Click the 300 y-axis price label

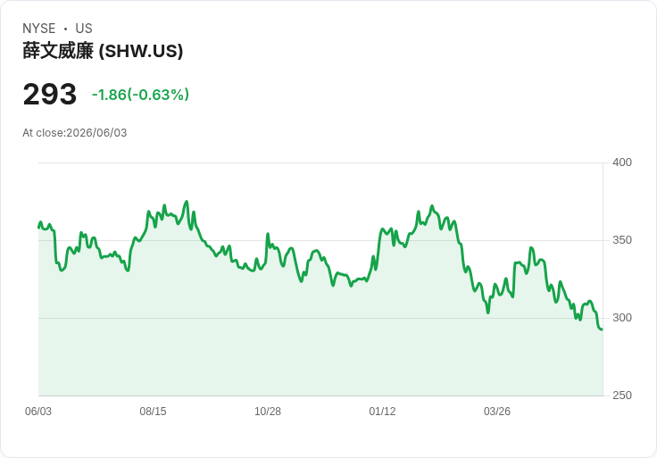click(622, 318)
